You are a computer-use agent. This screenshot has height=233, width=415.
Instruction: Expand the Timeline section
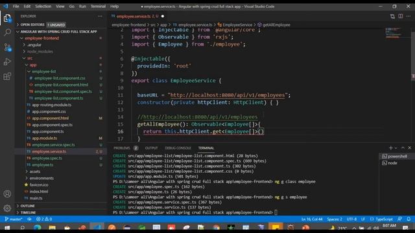pyautogui.click(x=28, y=212)
